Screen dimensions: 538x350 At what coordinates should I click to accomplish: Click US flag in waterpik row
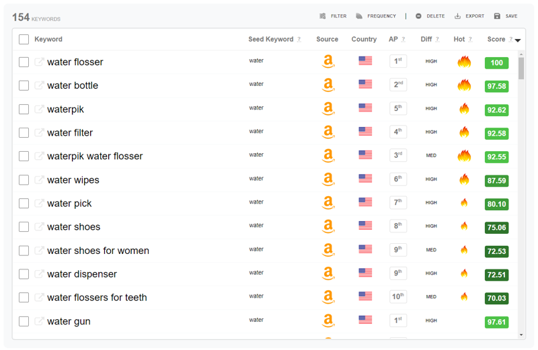(x=365, y=107)
